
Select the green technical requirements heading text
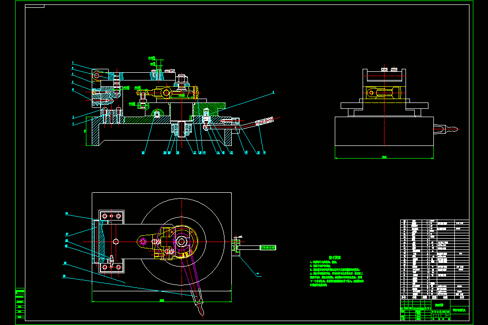click(335, 258)
